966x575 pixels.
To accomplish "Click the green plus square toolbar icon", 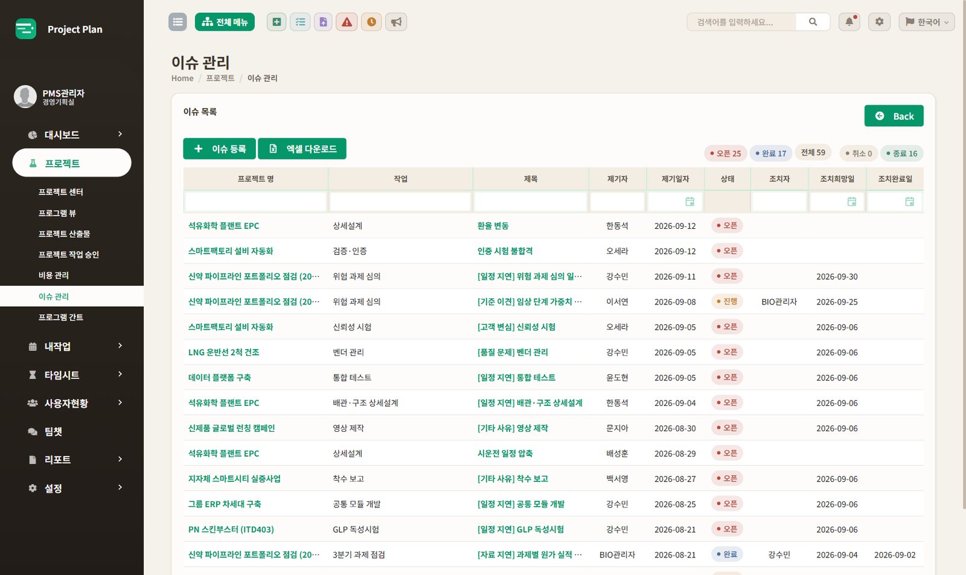I will (x=277, y=22).
